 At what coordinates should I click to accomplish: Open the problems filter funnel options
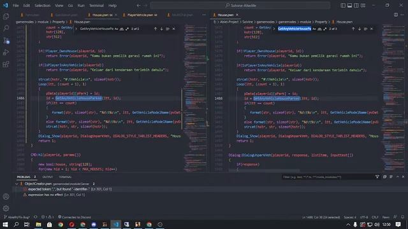(x=377, y=177)
